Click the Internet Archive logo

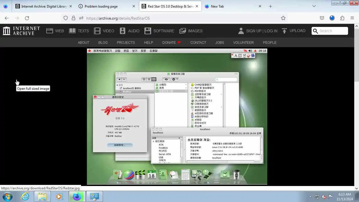point(21,31)
